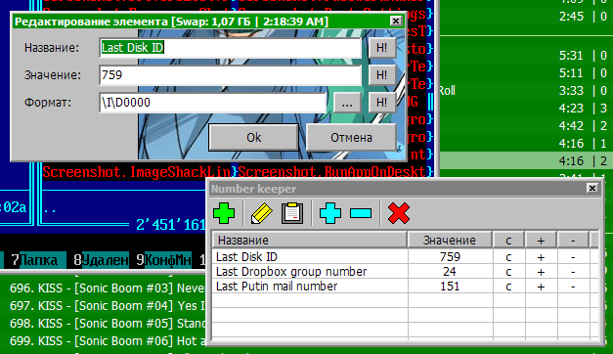The width and height of the screenshot is (613, 354).
Task: Click the yellow pencil edit icon
Action: point(262,213)
